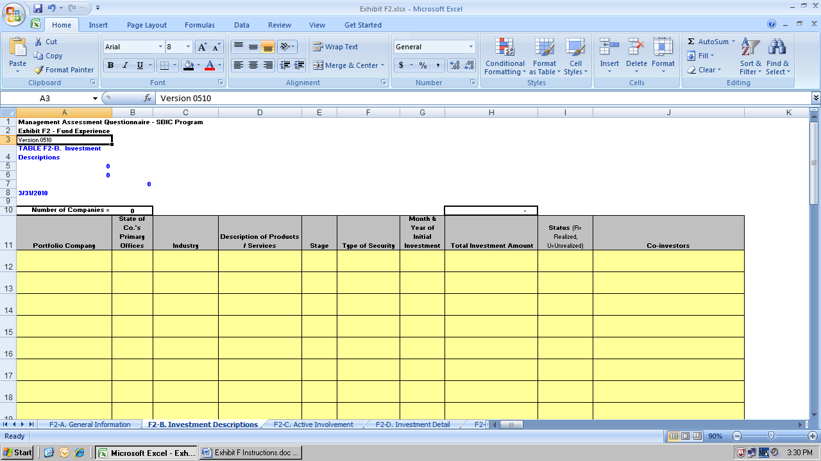821x461 pixels.
Task: Expand the General number format dropdown
Action: (x=471, y=47)
